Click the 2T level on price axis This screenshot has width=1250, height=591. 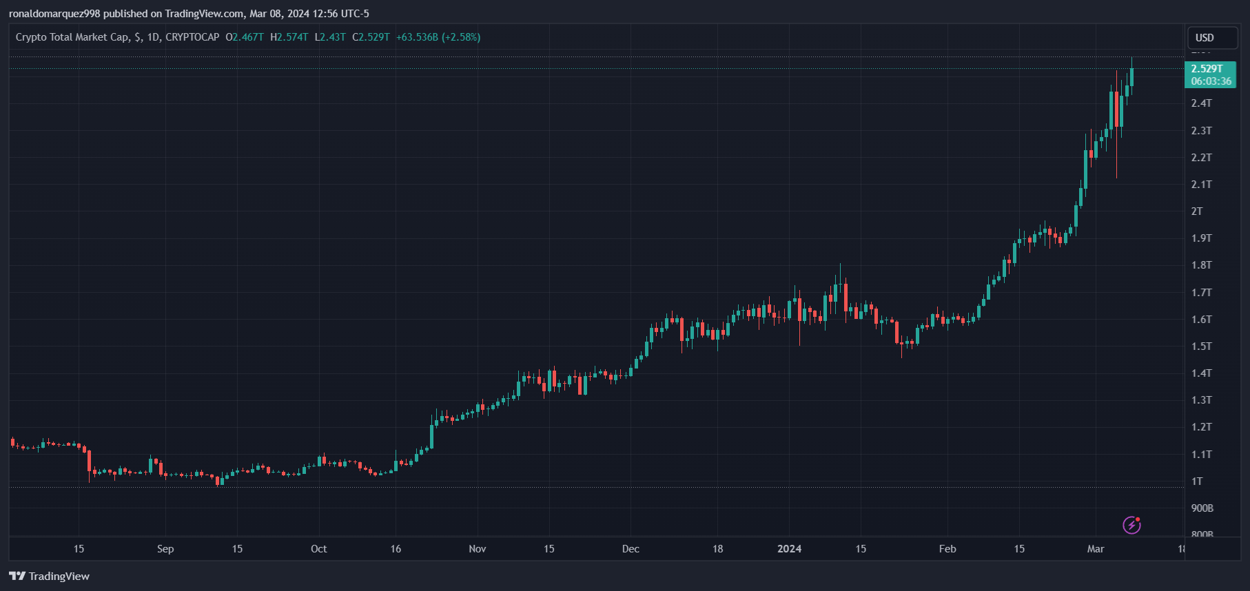tap(1197, 211)
